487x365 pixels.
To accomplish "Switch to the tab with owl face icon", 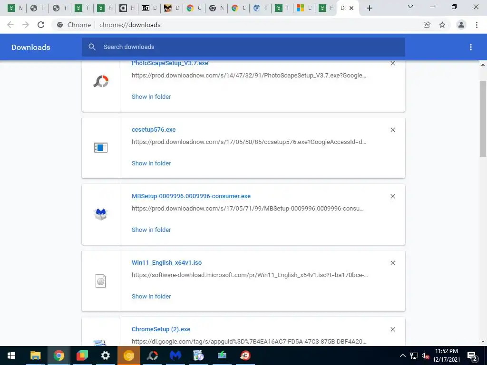I will pos(171,8).
